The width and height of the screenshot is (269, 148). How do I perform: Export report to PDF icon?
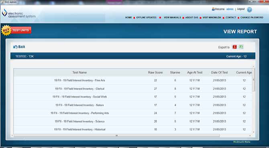point(235,47)
